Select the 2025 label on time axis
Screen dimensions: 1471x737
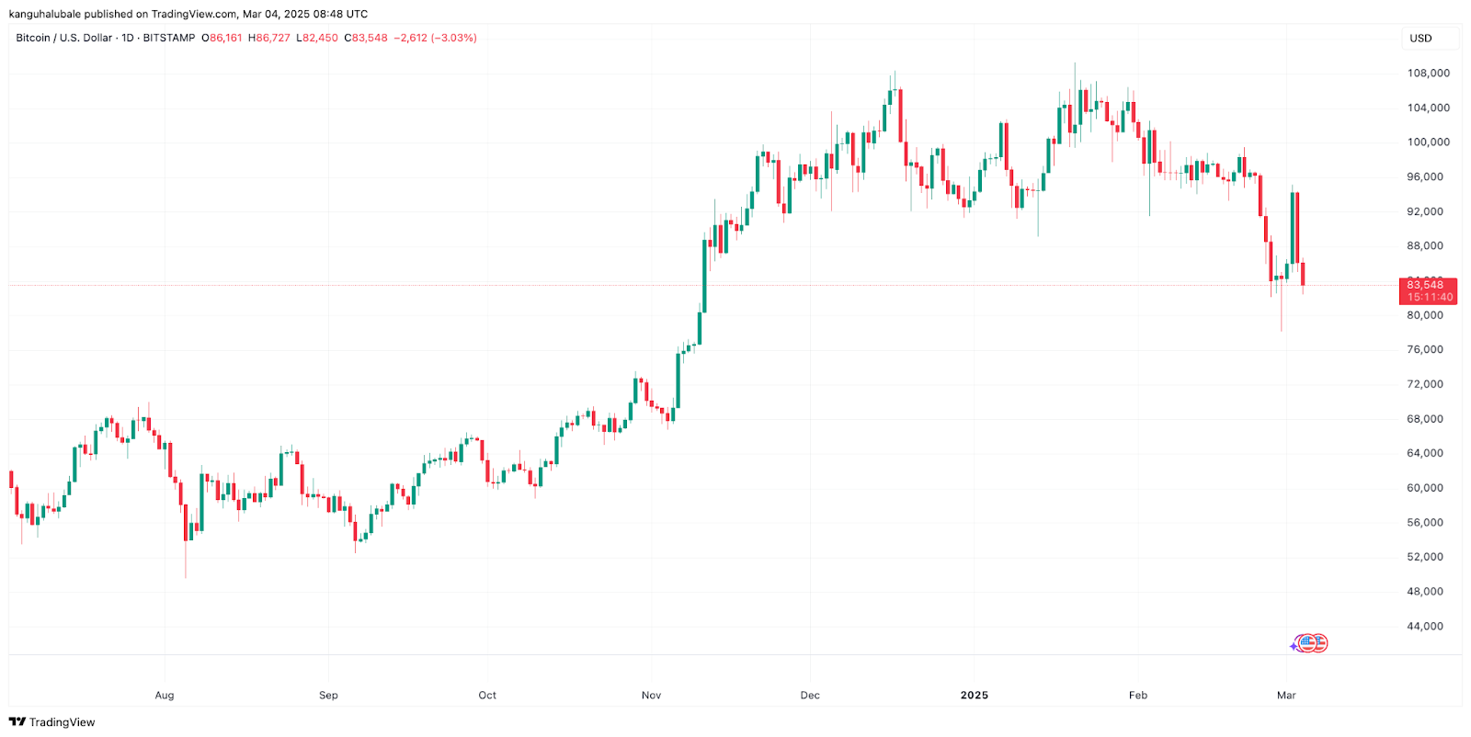click(974, 696)
